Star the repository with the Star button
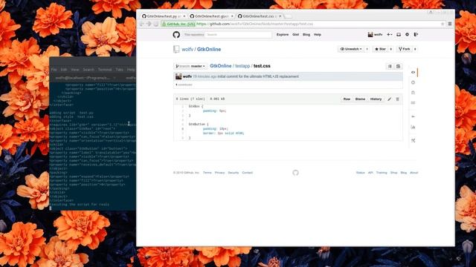 click(380, 49)
